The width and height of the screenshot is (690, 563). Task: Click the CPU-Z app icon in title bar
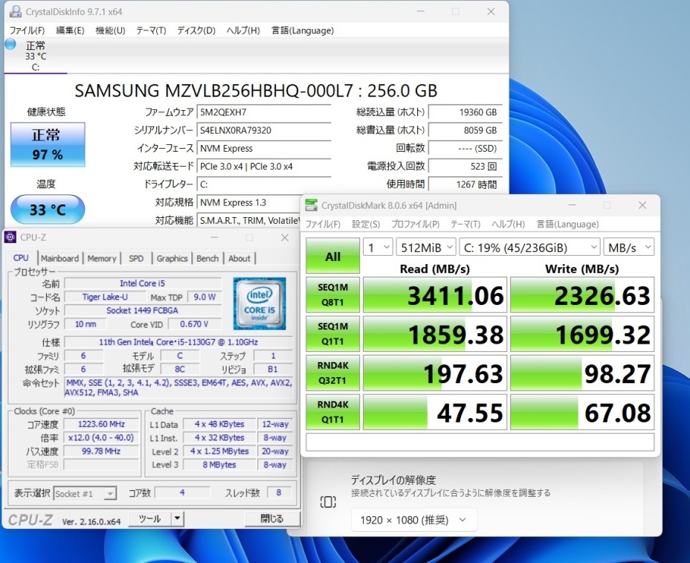(x=10, y=237)
